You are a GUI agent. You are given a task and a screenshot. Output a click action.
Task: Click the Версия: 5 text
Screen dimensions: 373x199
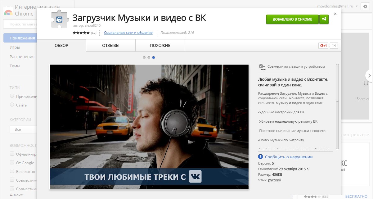[x=266, y=163]
